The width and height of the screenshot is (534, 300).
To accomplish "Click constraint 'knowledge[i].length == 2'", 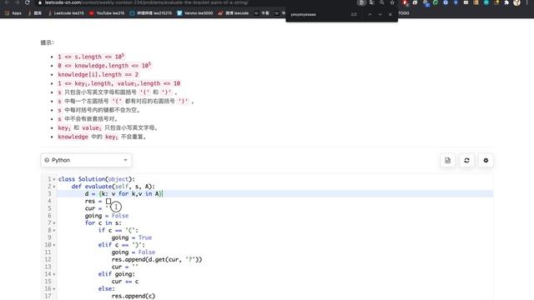I will tap(98, 74).
